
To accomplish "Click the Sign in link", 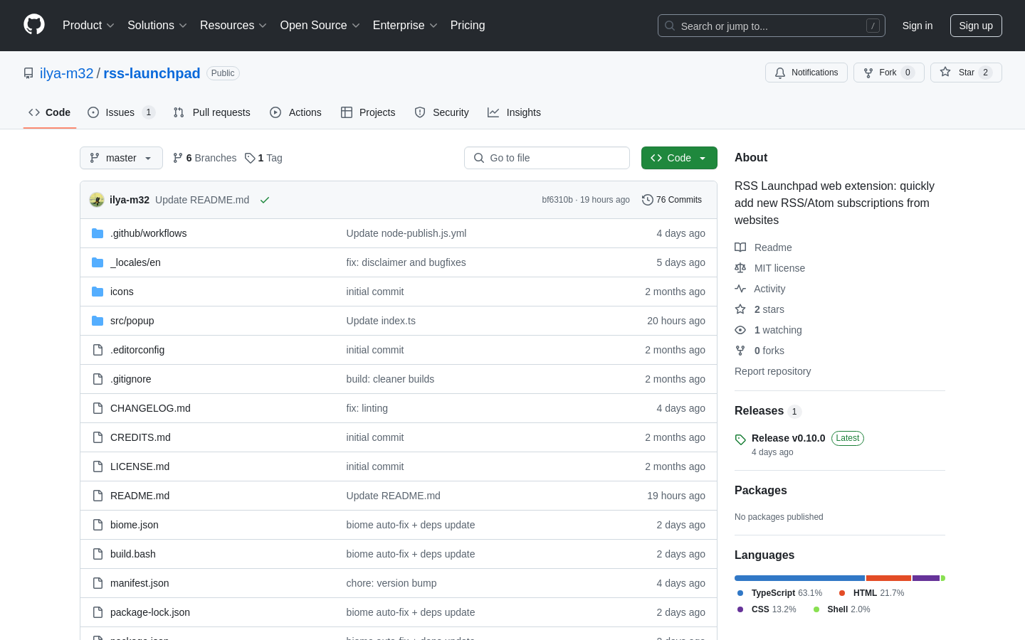I will point(918,26).
